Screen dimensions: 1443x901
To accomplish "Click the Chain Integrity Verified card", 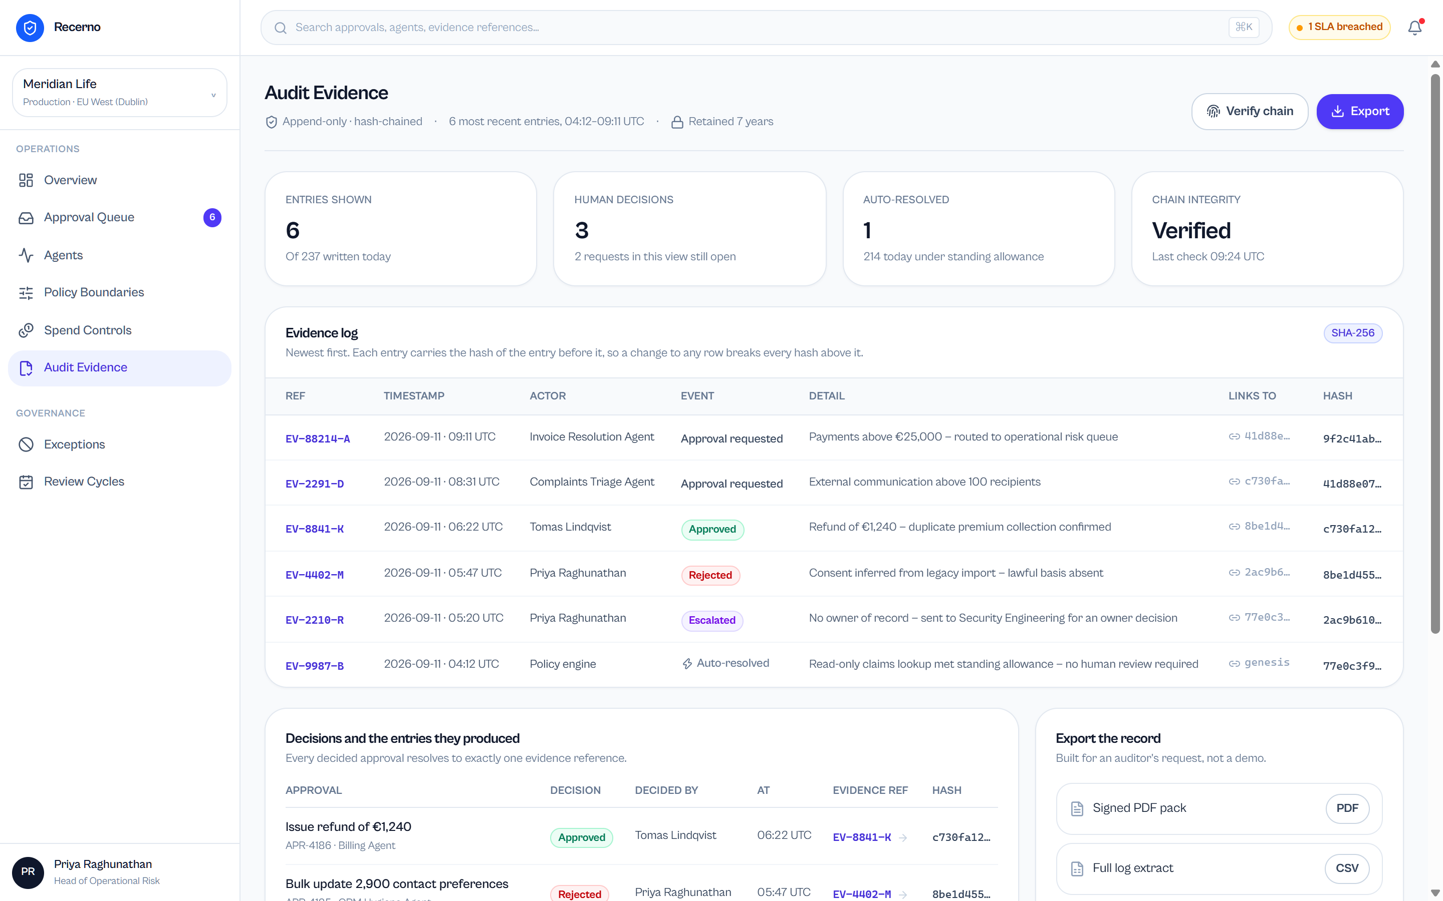I will tap(1267, 229).
